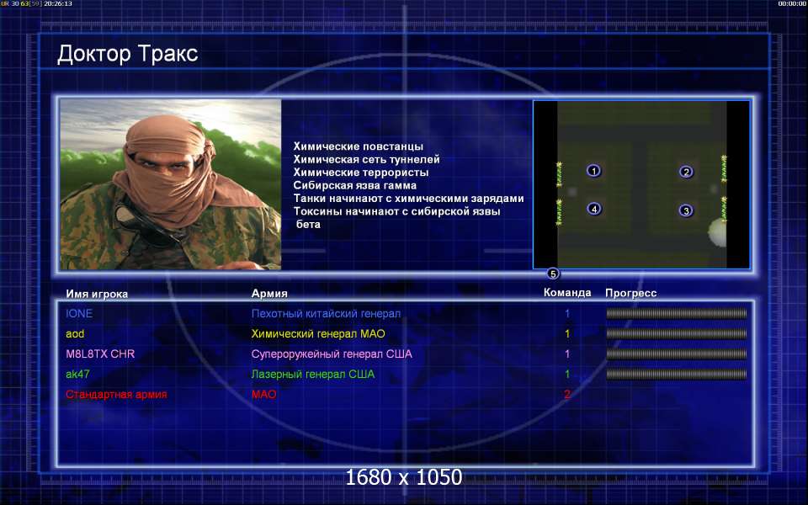
Task: Click the team number for M8L8TX CHR
Action: tap(567, 354)
